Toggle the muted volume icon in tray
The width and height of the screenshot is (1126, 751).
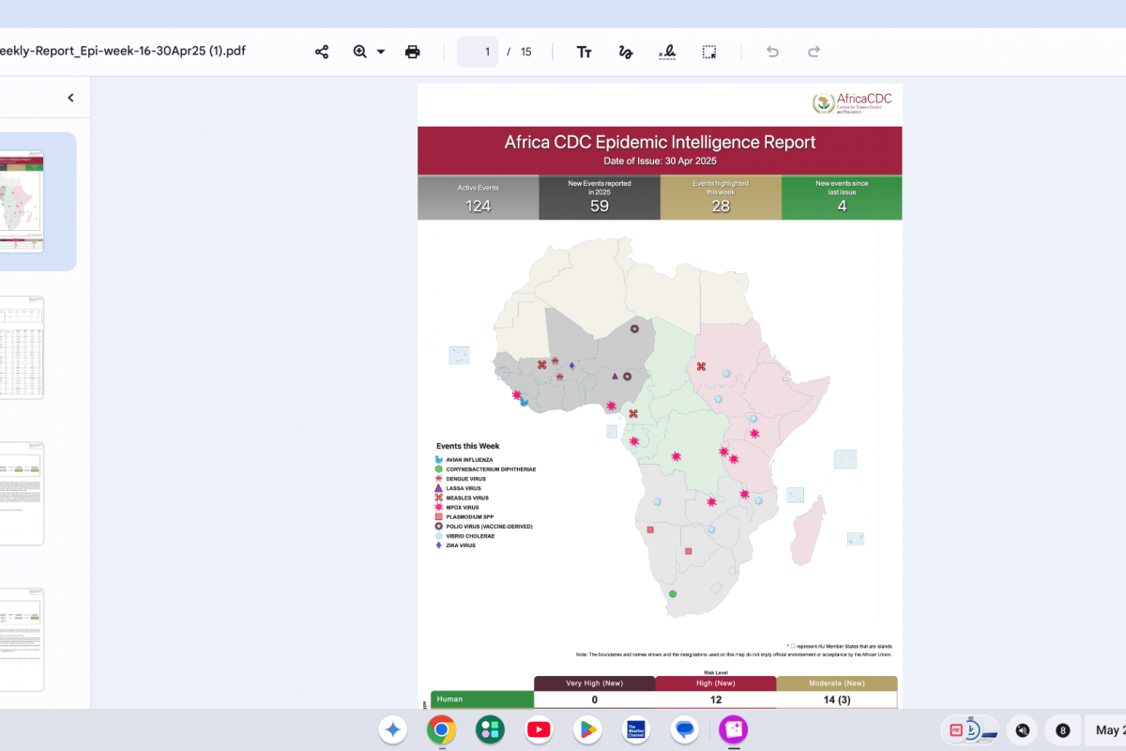(1022, 729)
